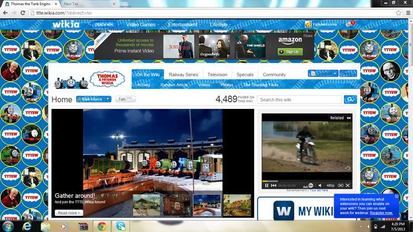Click the Related rewind arrows on video
The image size is (413, 232).
348,118
